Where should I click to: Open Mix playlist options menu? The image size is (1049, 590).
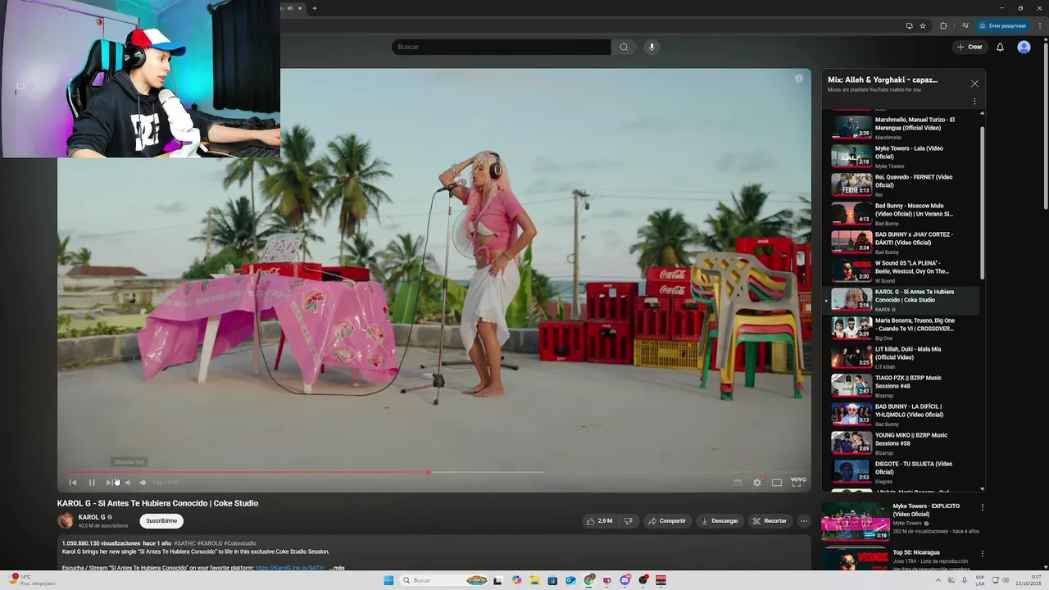[974, 102]
